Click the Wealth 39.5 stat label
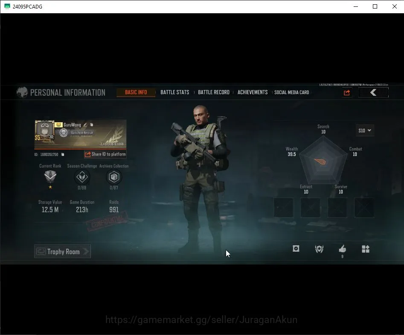The image size is (404, 335). pos(292,152)
